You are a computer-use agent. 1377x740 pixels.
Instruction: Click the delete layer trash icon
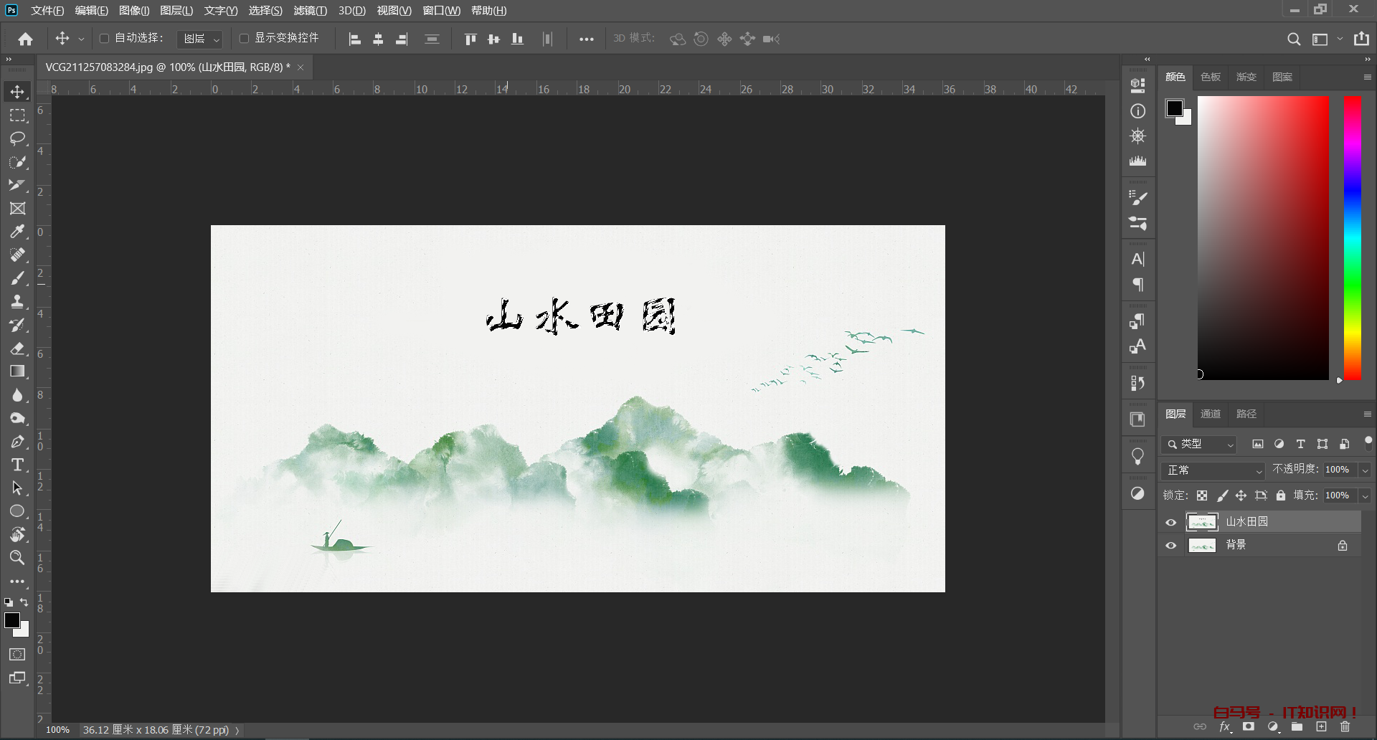pos(1345,727)
